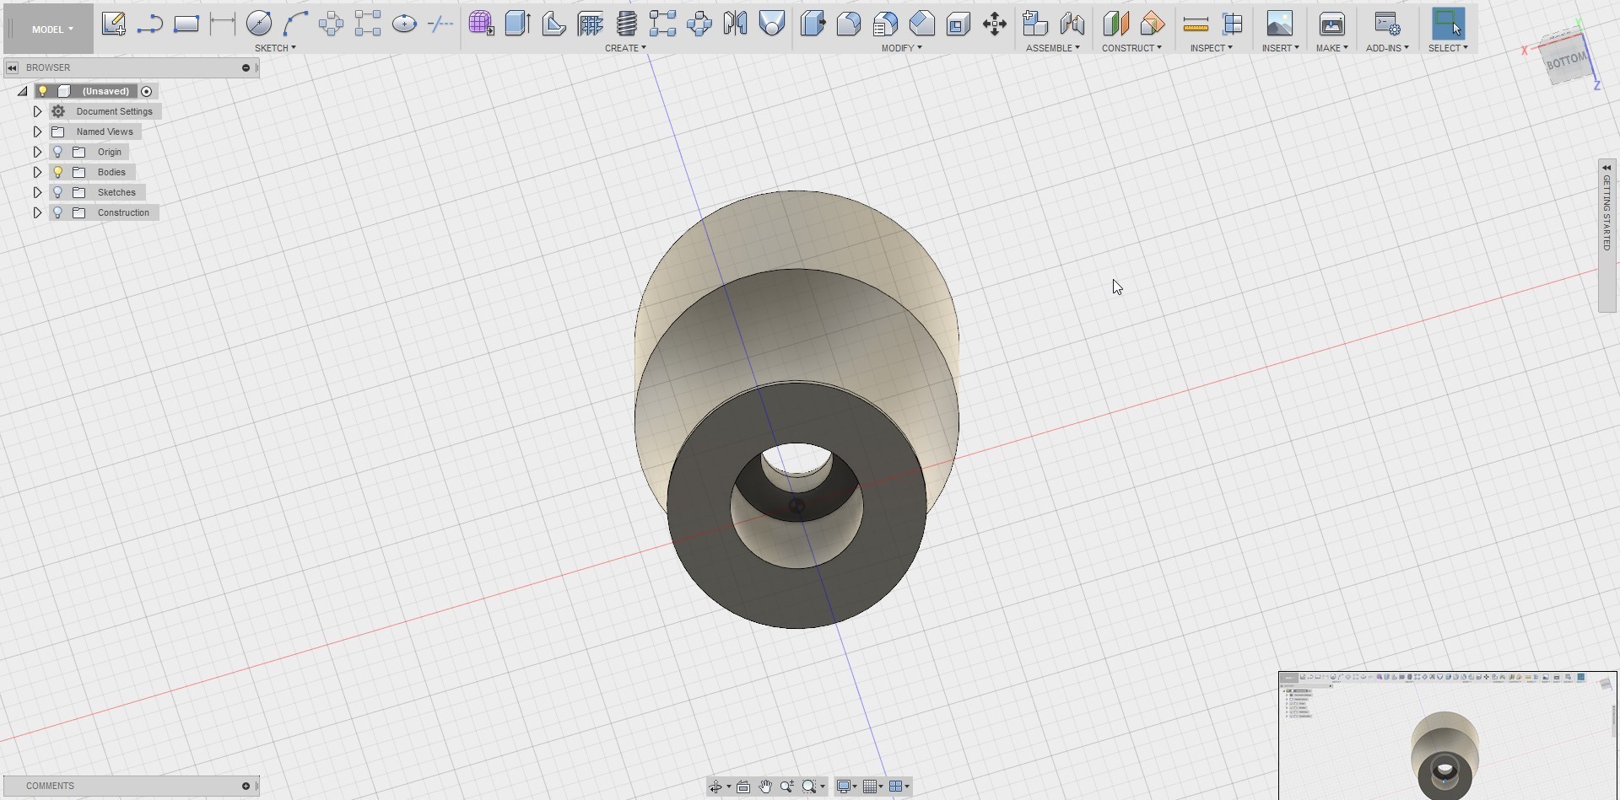Select the Mirror tool icon
1620x800 pixels.
735,24
